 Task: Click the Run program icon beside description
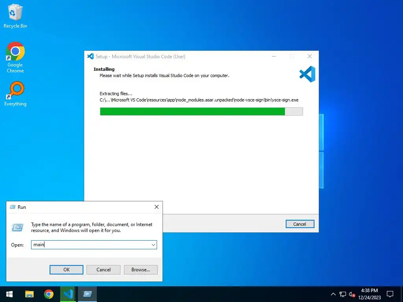coord(17,227)
